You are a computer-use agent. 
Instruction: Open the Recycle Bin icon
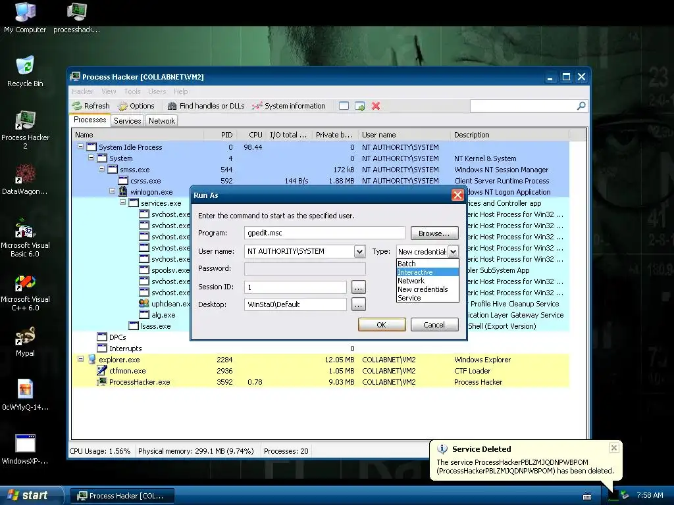click(x=25, y=71)
